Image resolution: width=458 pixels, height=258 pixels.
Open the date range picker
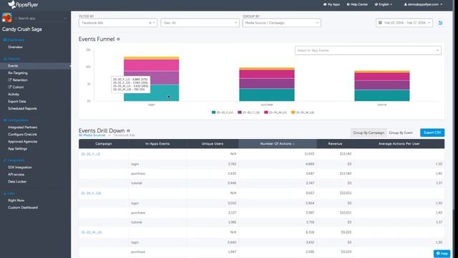pyautogui.click(x=404, y=23)
